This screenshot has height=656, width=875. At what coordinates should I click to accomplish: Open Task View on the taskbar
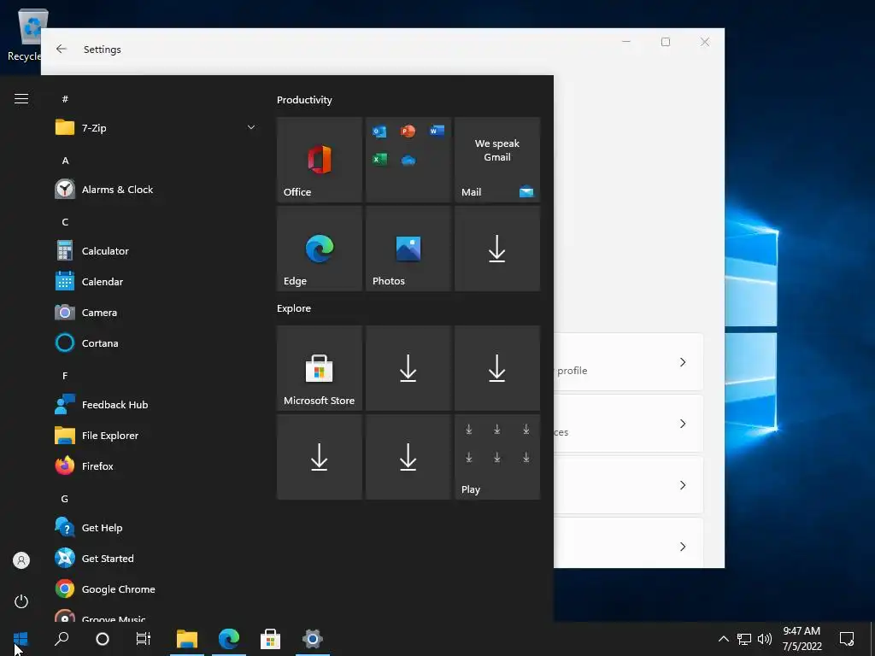143,639
